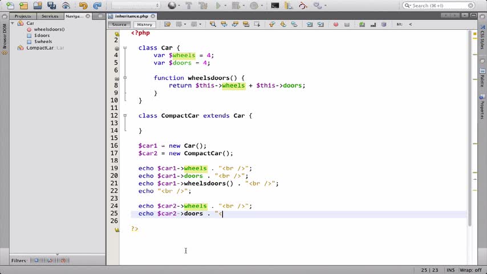
Task: Toggle the blue square Navigator filter
Action: point(36,260)
